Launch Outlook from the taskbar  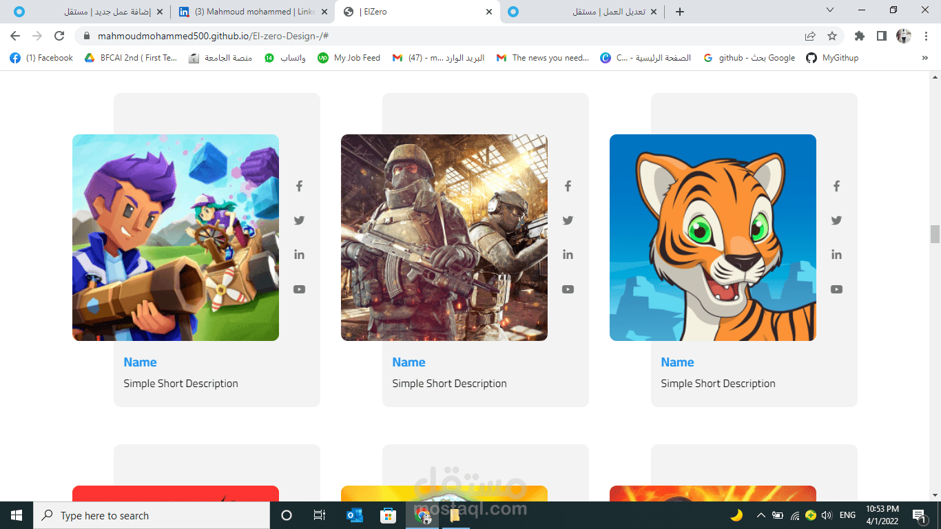[x=355, y=515]
